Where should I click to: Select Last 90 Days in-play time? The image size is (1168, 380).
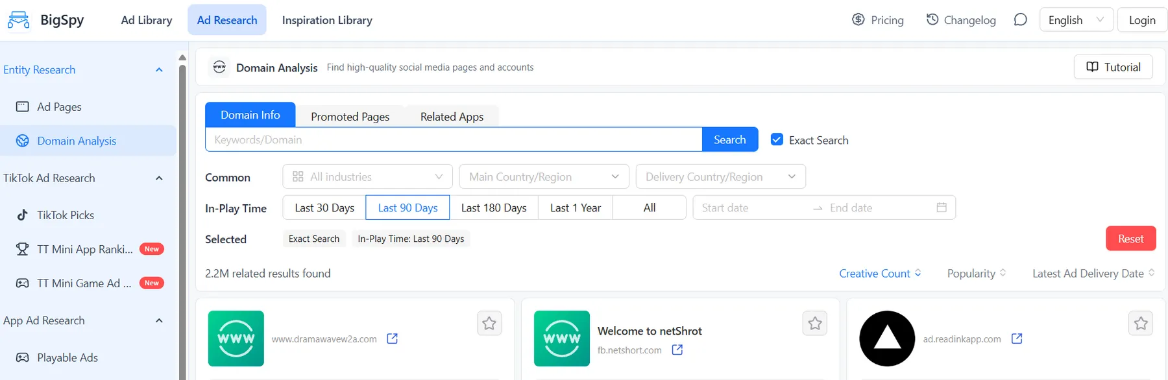tap(408, 208)
